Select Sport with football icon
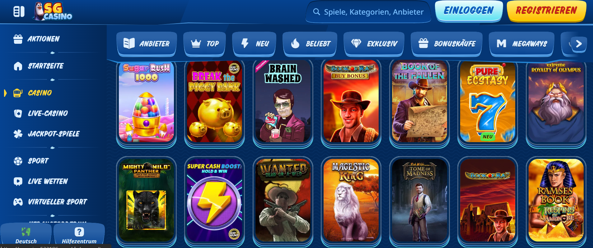593x248 pixels. click(x=18, y=161)
